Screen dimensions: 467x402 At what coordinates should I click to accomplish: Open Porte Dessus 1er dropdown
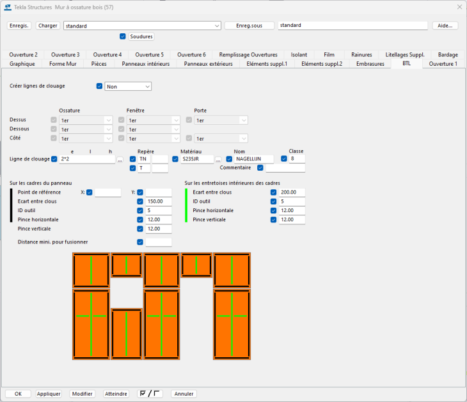pyautogui.click(x=221, y=120)
